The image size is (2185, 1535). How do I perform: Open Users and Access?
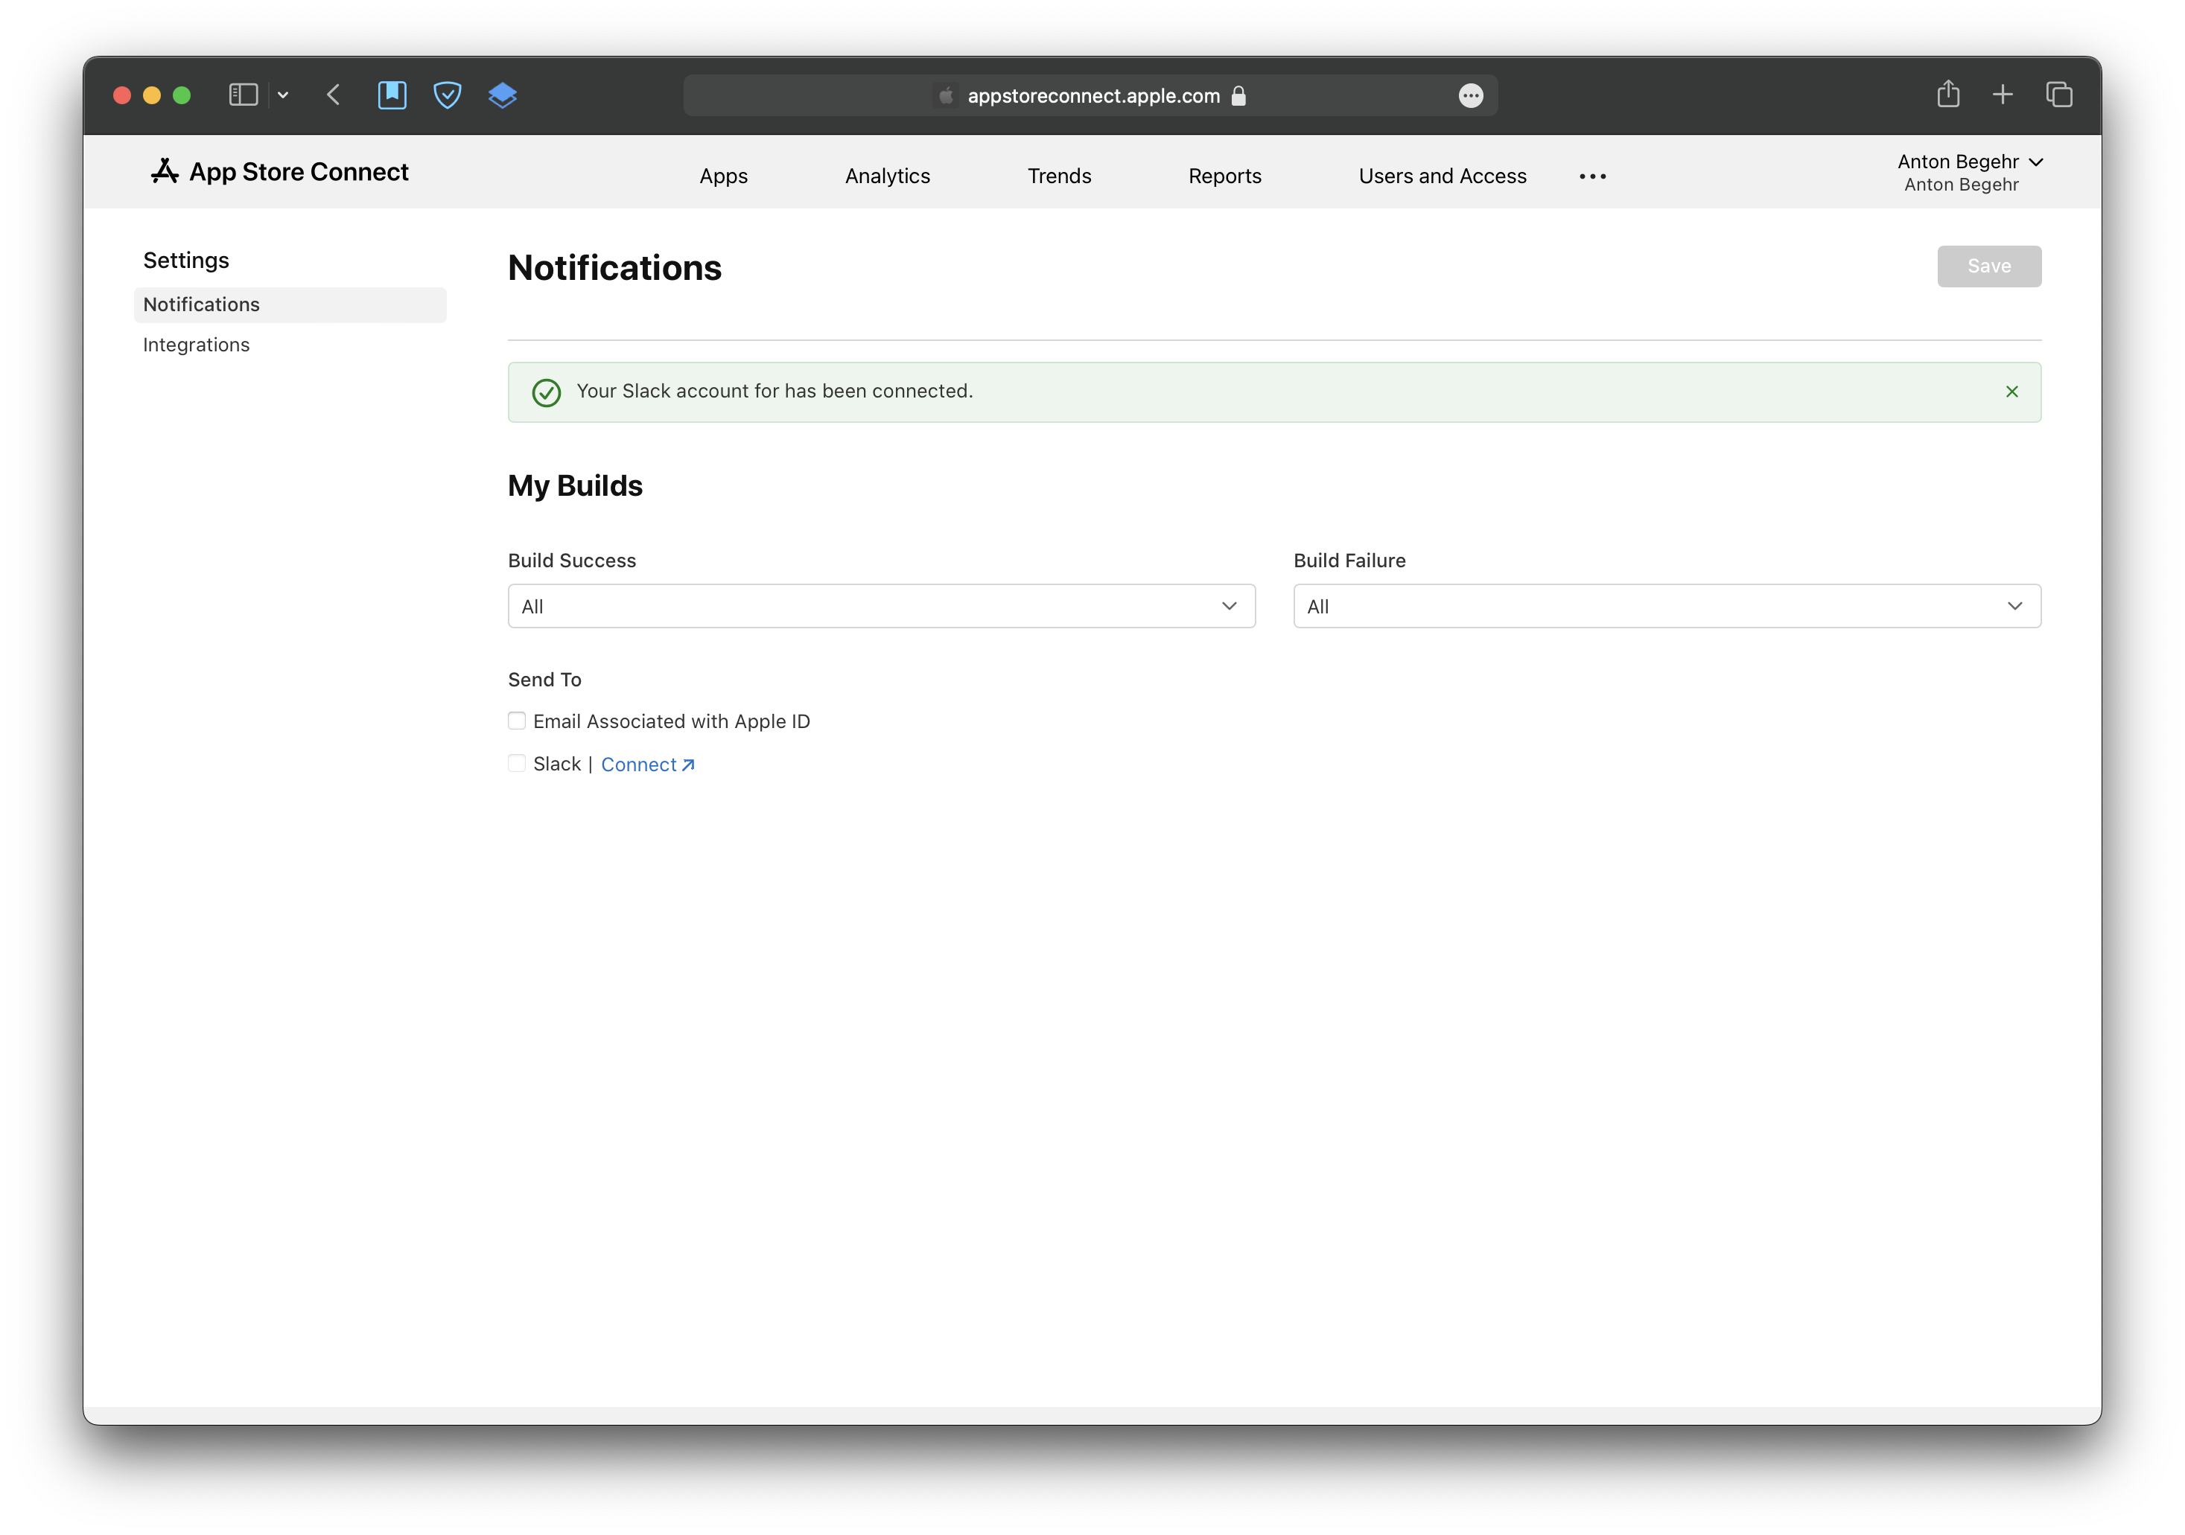[x=1442, y=176]
